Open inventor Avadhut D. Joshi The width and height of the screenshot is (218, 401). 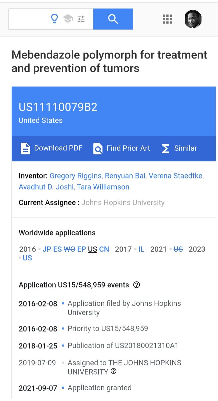pos(46,187)
